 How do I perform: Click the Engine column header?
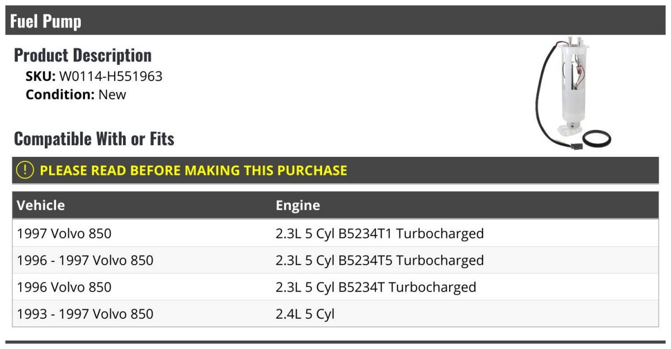297,205
